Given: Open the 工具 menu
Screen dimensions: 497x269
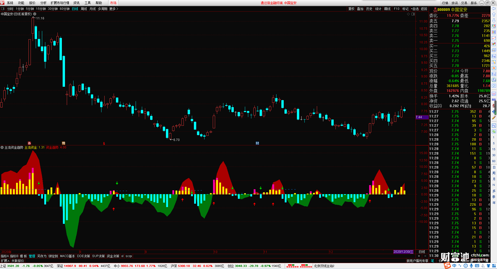Looking at the screenshot, I should click(x=88, y=3).
